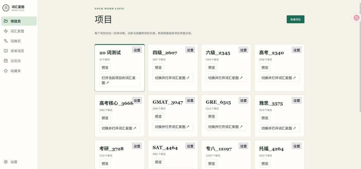The height and width of the screenshot is (169, 361).
Task: Click 切换并打开词汇星图 on GRE_6515 card
Action: coord(226,127)
